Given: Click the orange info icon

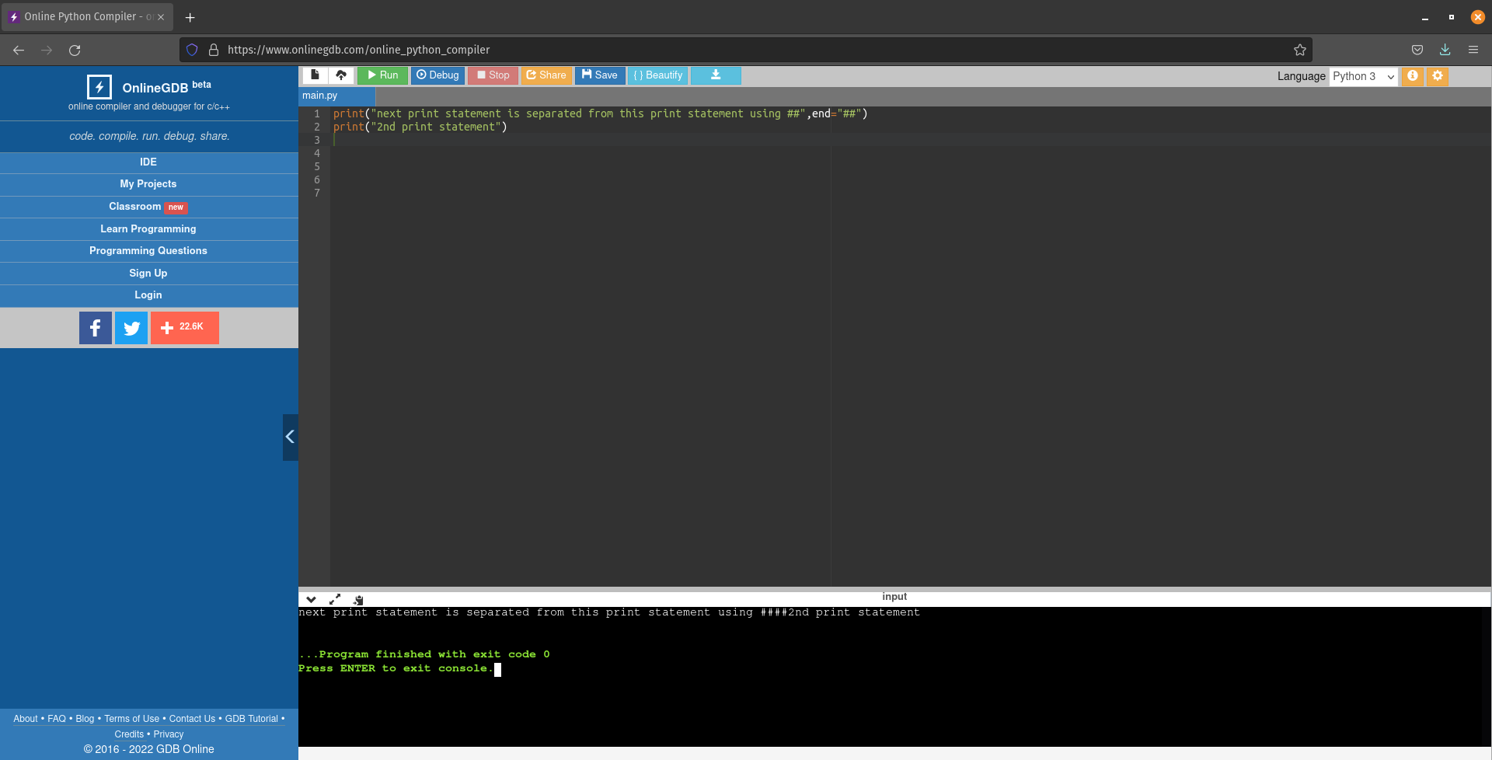Looking at the screenshot, I should [x=1413, y=76].
